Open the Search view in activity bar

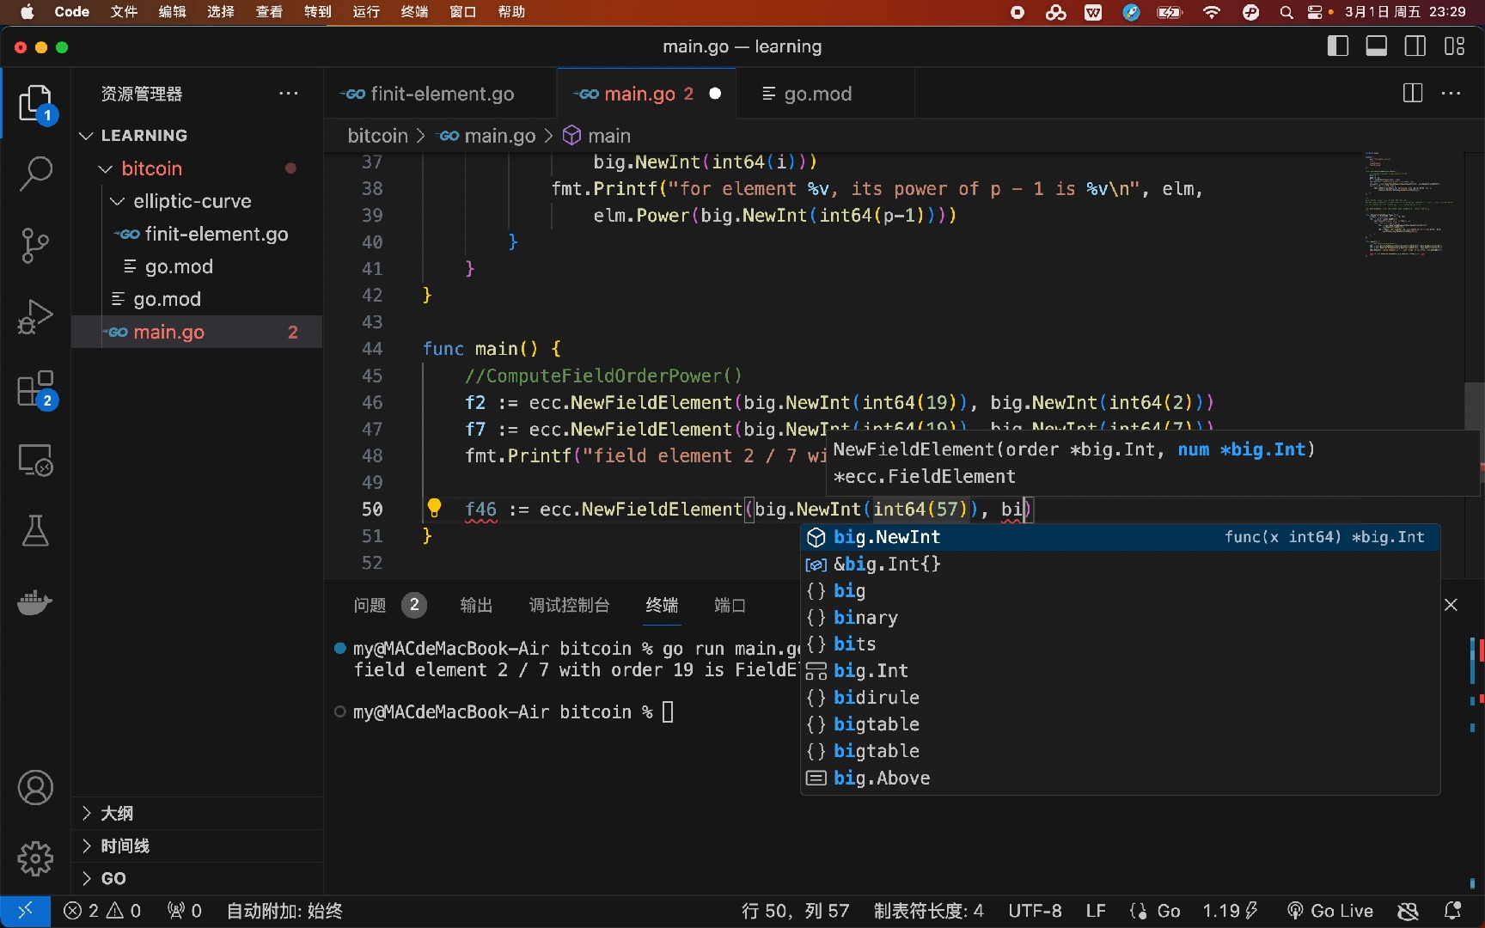(35, 174)
